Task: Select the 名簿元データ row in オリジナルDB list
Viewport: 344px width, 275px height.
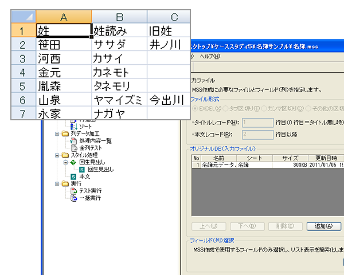Action: pyautogui.click(x=268, y=165)
